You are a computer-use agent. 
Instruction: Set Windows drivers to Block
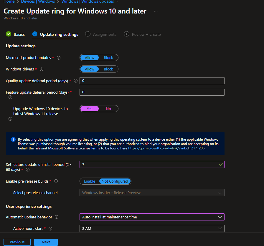[108, 69]
